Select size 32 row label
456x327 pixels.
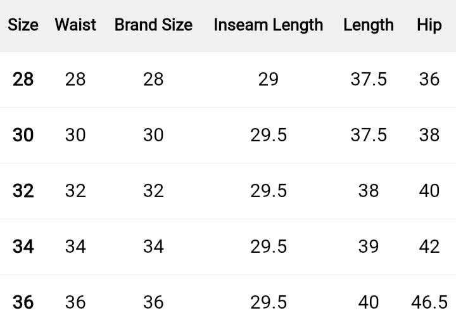point(23,191)
